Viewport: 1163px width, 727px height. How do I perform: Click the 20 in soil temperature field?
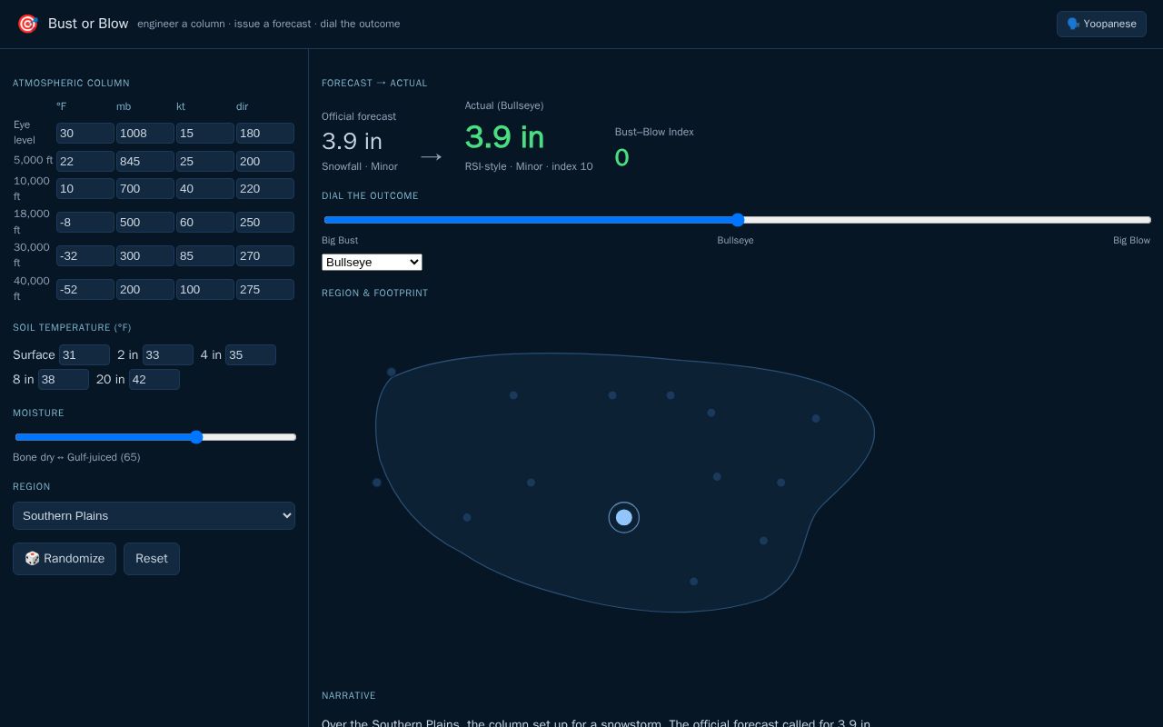pyautogui.click(x=154, y=380)
